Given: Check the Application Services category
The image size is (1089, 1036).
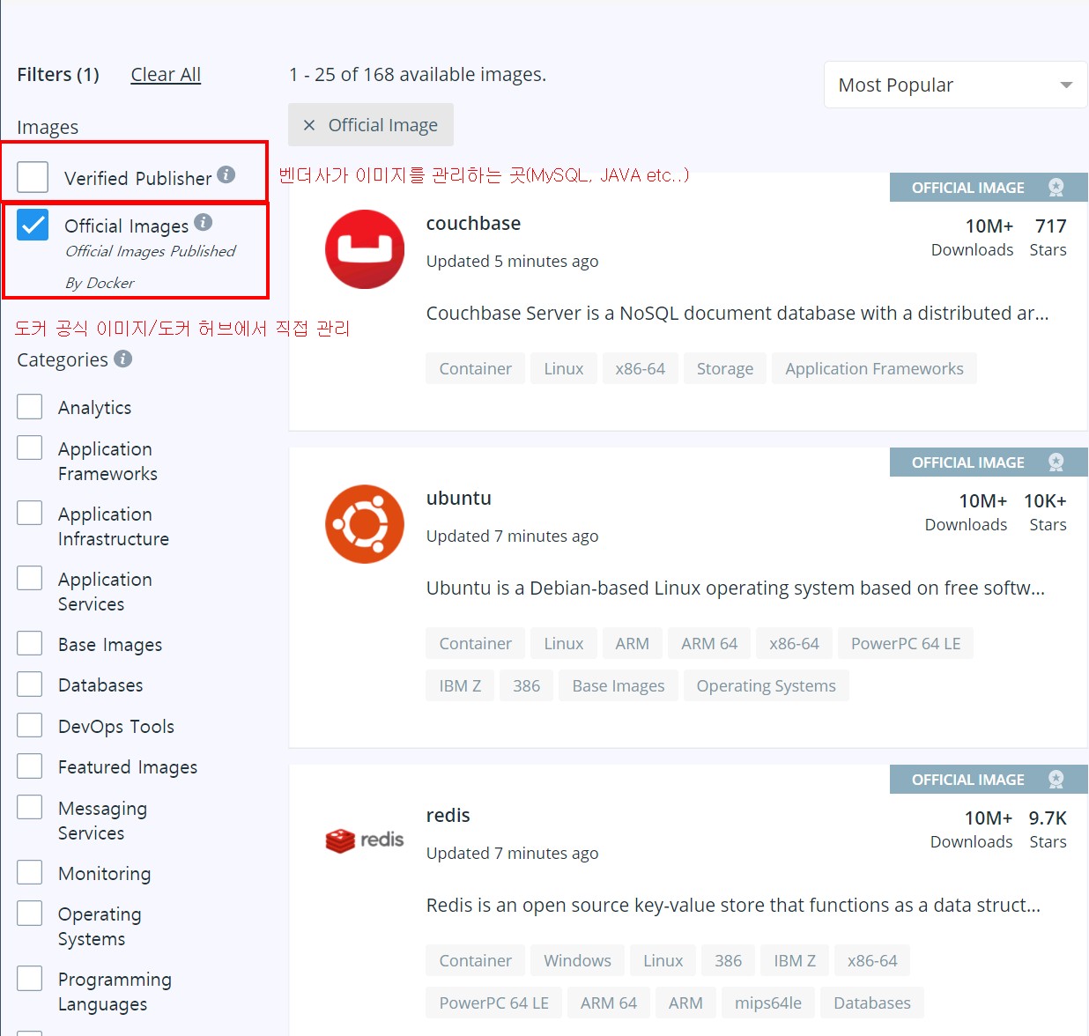Looking at the screenshot, I should coord(30,578).
